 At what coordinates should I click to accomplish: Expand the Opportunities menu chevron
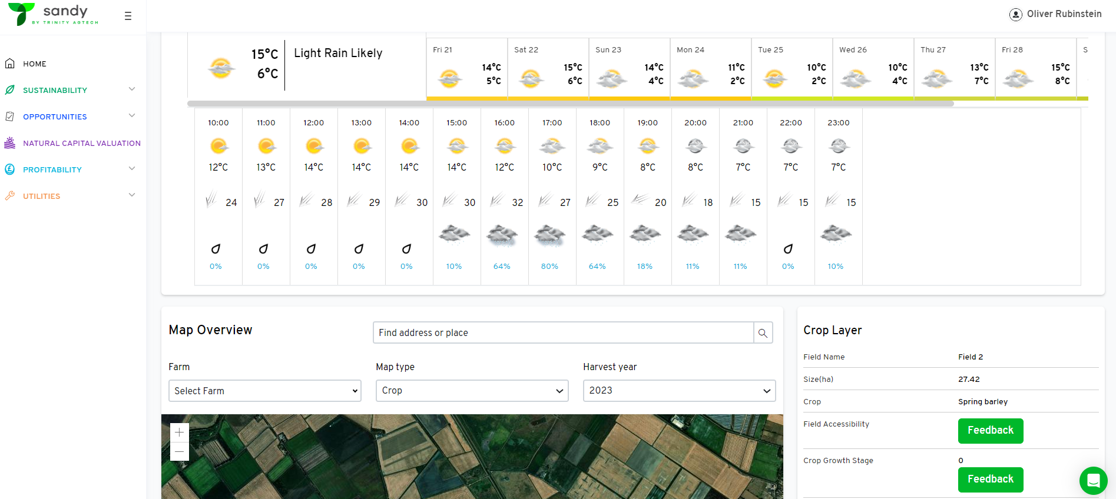click(x=132, y=115)
